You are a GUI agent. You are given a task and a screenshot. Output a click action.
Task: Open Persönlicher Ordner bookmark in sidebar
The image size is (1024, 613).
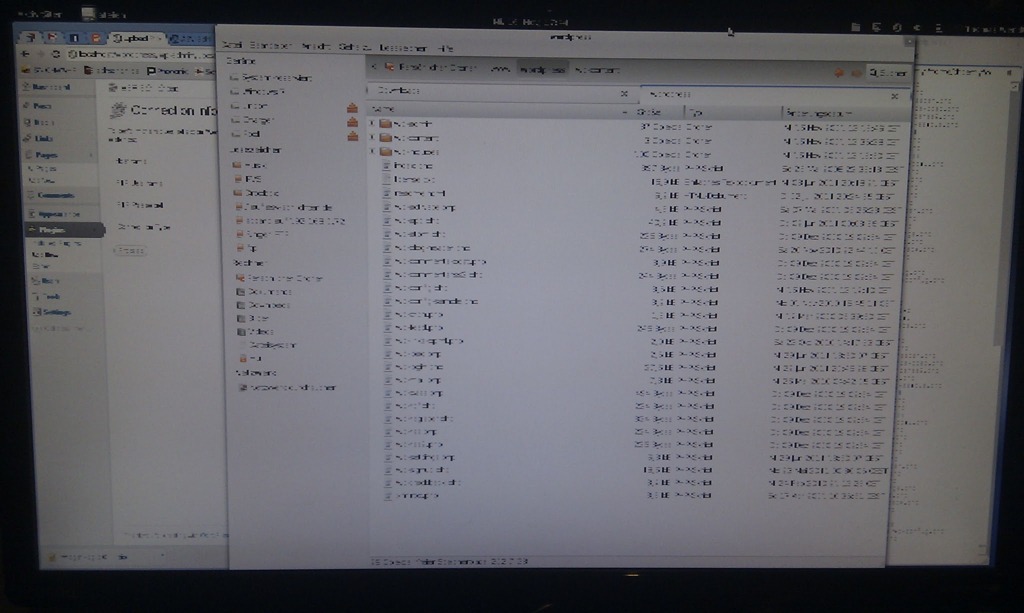click(x=284, y=278)
